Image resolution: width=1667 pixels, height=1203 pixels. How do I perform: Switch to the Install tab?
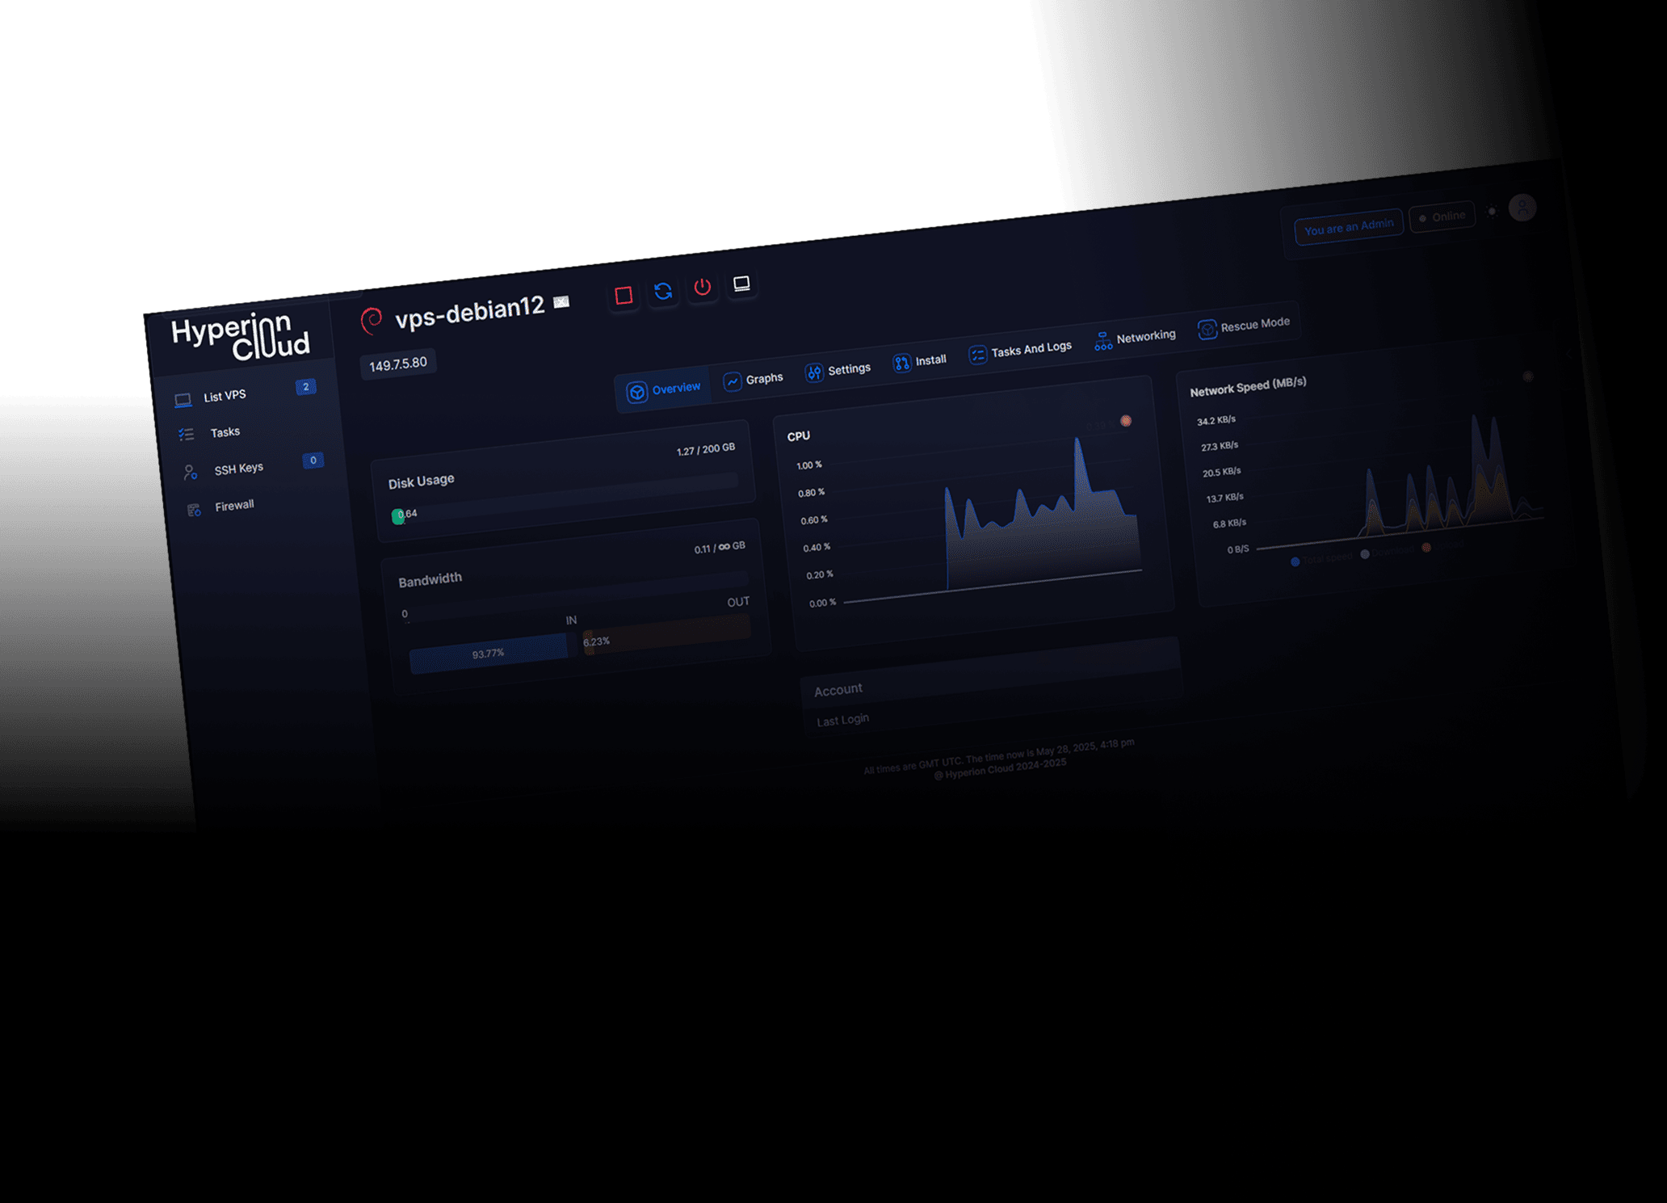[x=920, y=361]
